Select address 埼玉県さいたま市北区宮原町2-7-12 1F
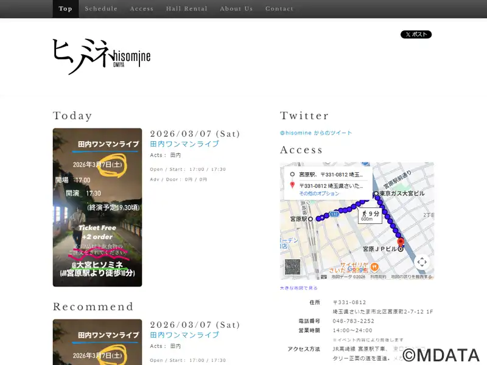 (383, 311)
